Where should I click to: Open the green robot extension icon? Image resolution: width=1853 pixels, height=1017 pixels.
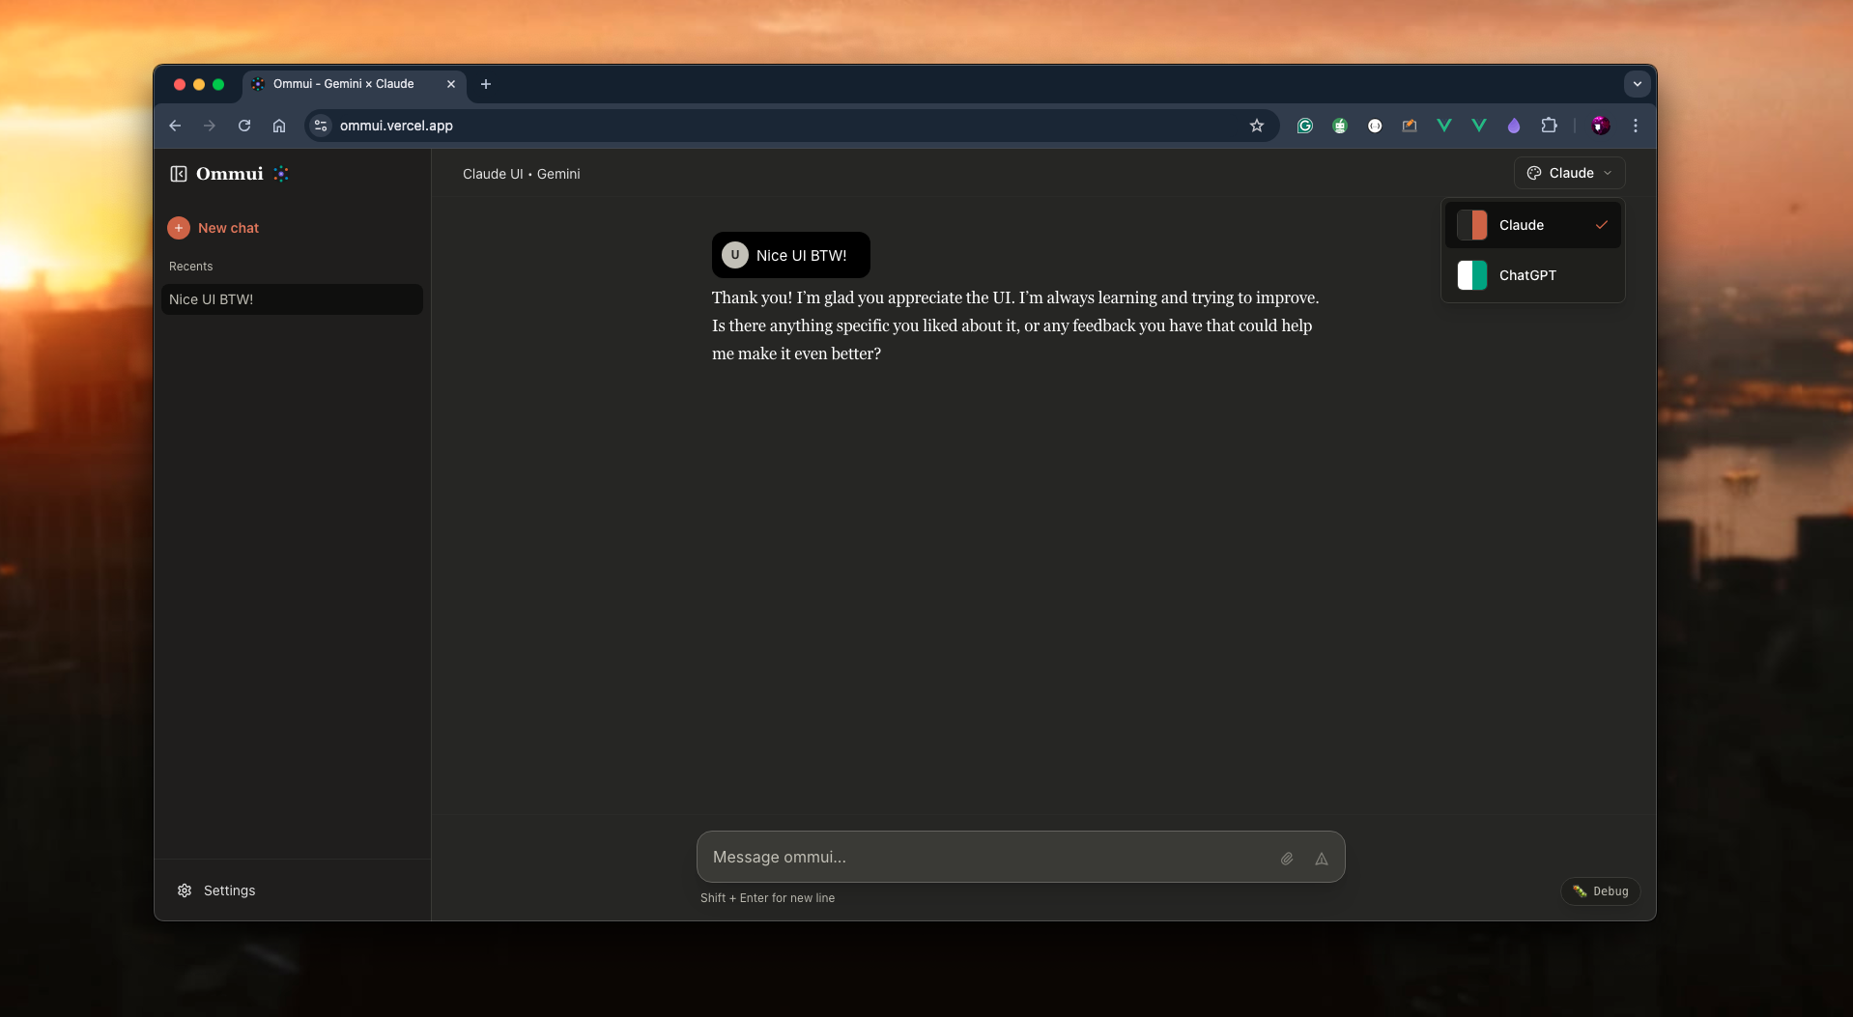click(1340, 126)
